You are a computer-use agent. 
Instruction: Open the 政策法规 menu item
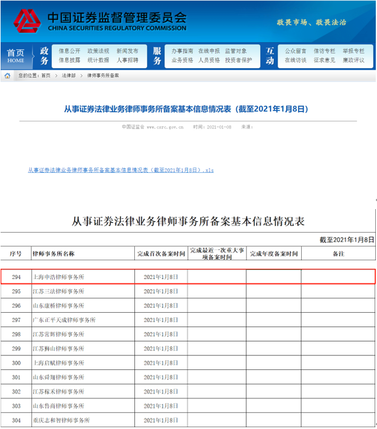(98, 51)
